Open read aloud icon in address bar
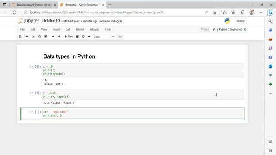Viewport: 276px width, 155px height. click(x=207, y=12)
